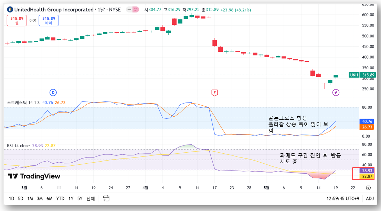The image size is (381, 211).
Task: Click the UnitedHealth Group Incorporated symbol title
Action: [x=54, y=10]
